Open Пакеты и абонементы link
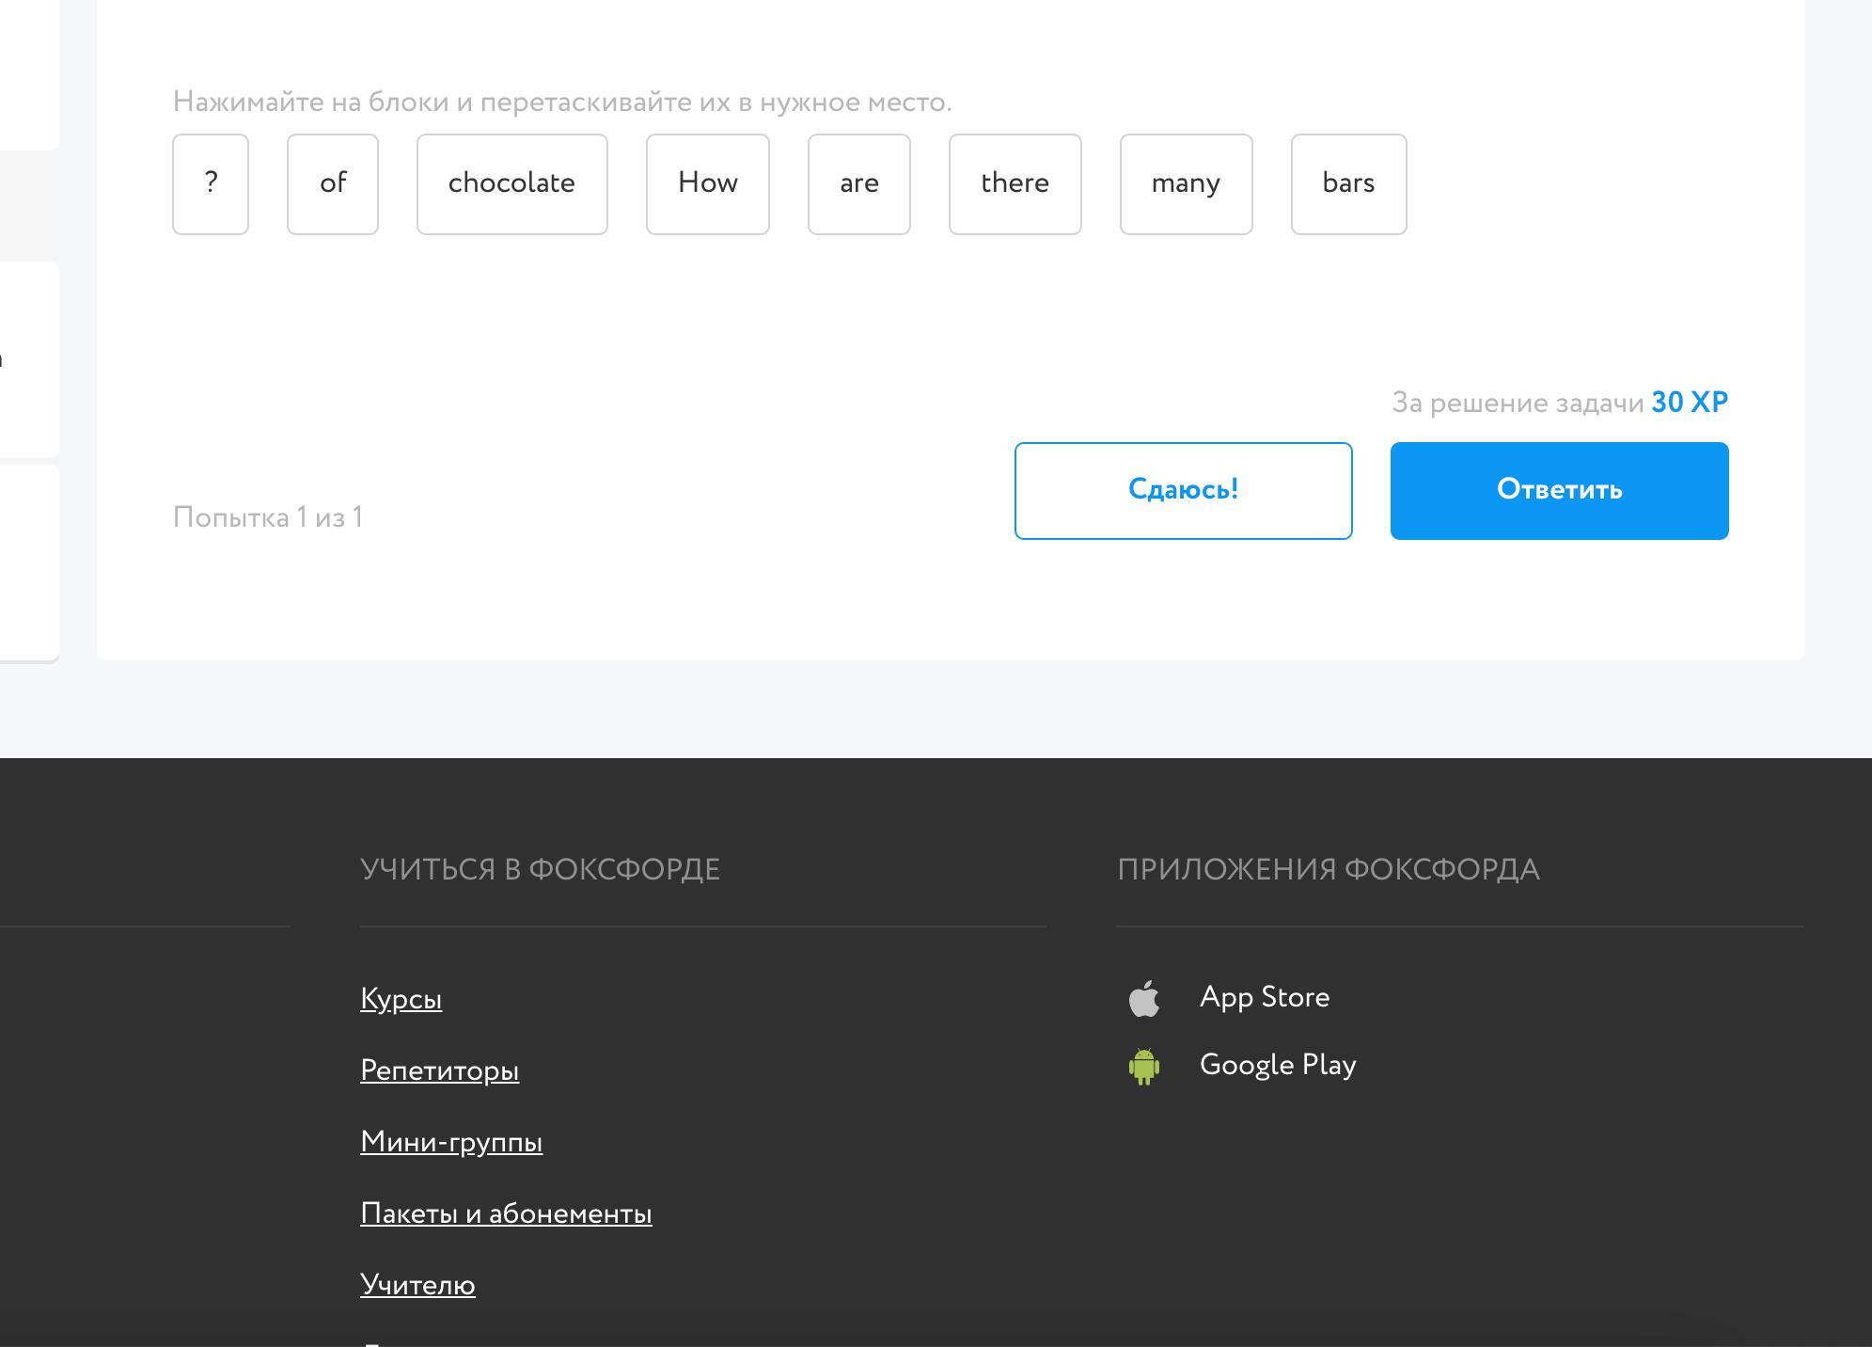The width and height of the screenshot is (1872, 1347). [506, 1213]
